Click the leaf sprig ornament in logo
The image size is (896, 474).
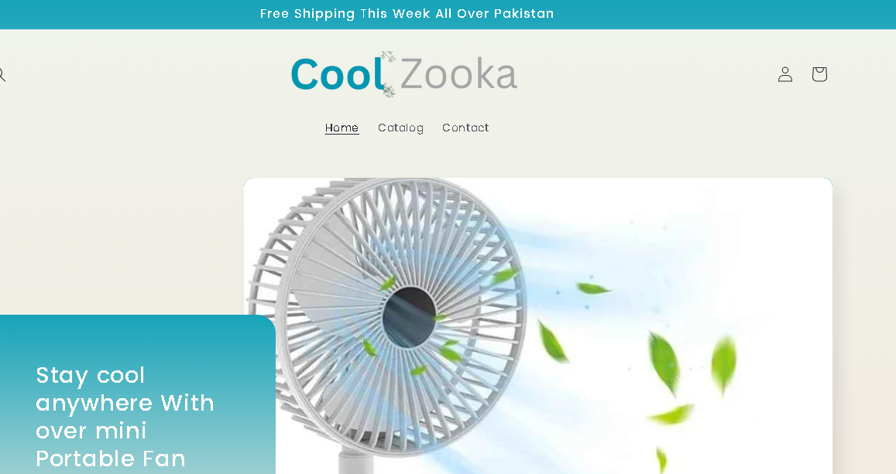coord(389,74)
